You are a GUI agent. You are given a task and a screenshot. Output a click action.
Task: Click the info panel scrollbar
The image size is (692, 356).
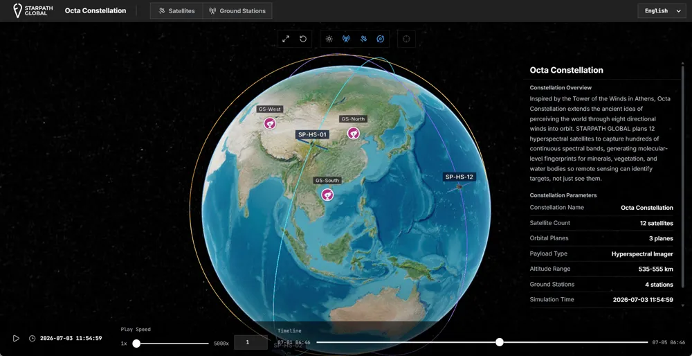pyautogui.click(x=683, y=176)
